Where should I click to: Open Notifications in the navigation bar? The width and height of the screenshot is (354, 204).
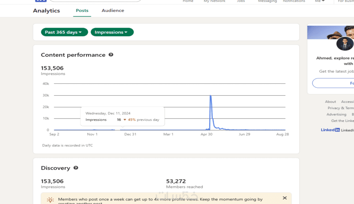294,1
